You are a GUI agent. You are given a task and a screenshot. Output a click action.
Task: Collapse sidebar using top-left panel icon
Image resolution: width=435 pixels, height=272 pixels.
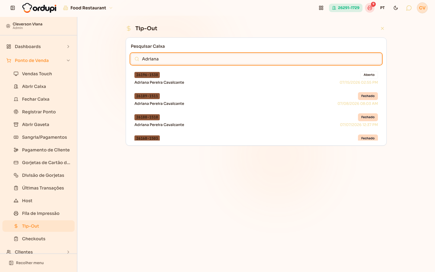[13, 8]
